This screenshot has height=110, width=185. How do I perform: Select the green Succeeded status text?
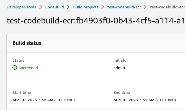tap(28, 68)
